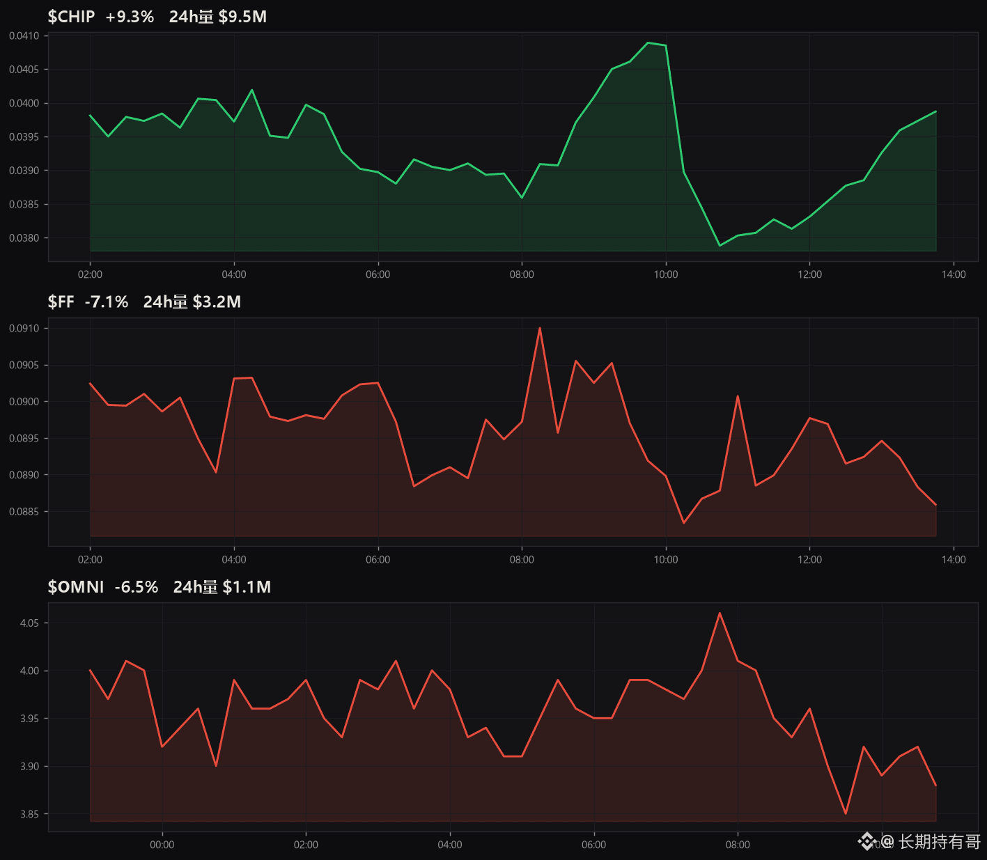Image resolution: width=987 pixels, height=860 pixels.
Task: Click 12:00 on the $FF chart time axis
Action: click(809, 560)
